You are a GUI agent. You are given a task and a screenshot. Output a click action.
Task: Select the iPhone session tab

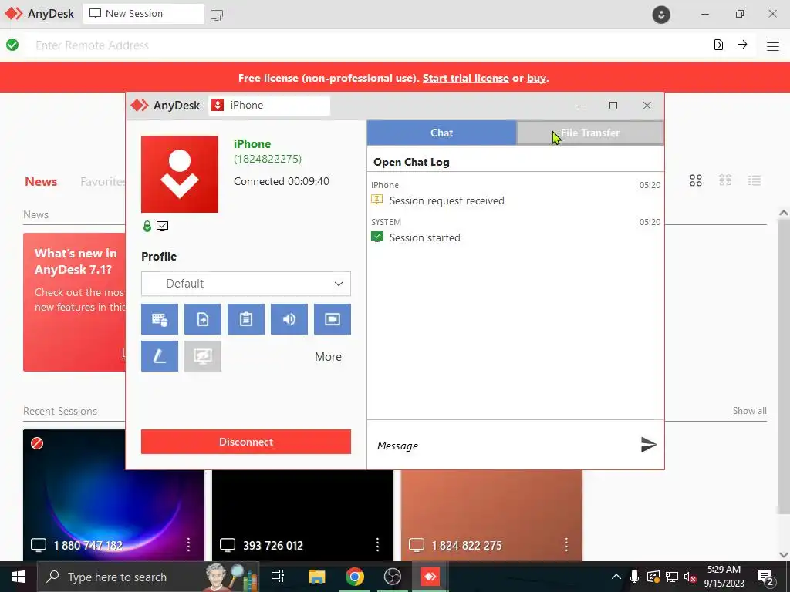(269, 105)
